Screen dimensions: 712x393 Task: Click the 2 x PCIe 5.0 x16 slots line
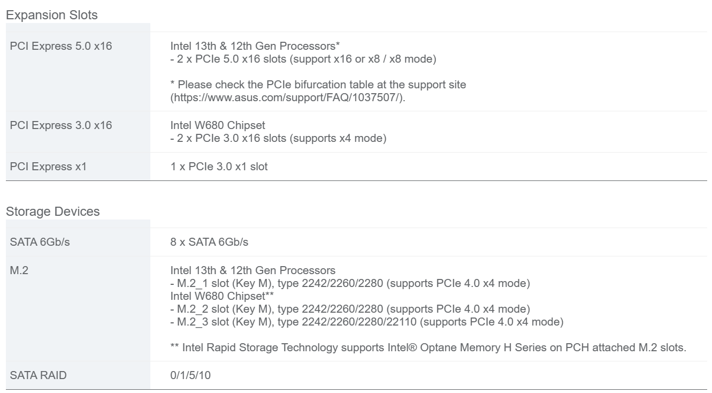[x=303, y=59]
